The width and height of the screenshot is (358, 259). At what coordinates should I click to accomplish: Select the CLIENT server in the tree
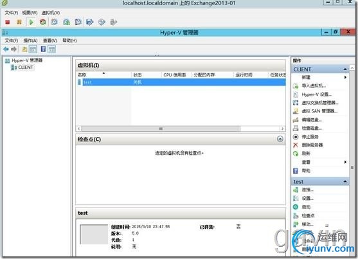point(26,67)
